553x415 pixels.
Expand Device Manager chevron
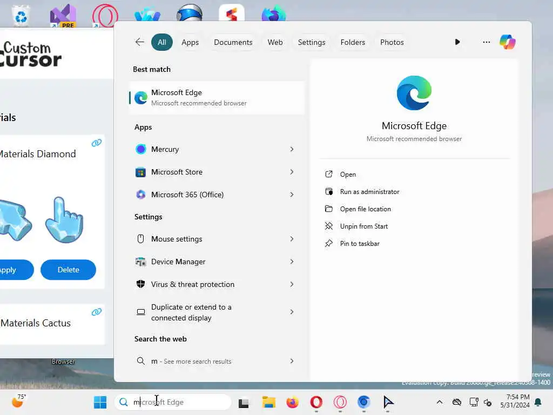(292, 262)
